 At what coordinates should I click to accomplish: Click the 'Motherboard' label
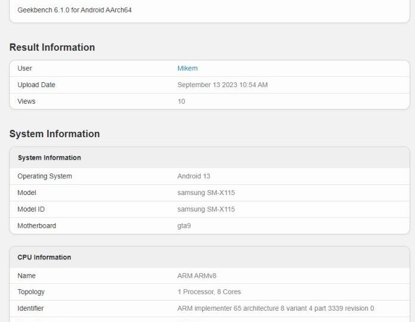pyautogui.click(x=36, y=225)
